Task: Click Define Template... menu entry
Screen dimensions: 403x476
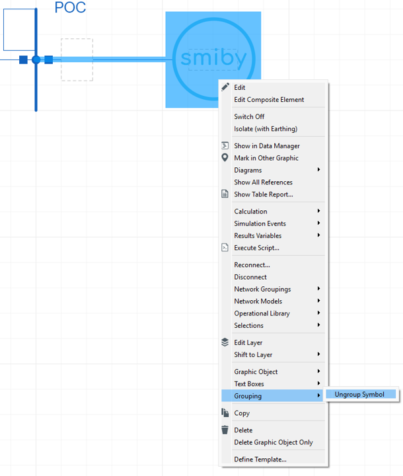Action: (260, 459)
